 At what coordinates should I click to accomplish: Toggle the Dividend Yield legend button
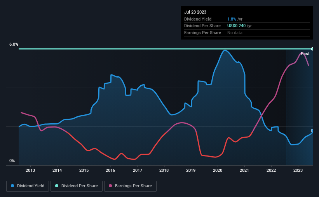tap(28, 186)
